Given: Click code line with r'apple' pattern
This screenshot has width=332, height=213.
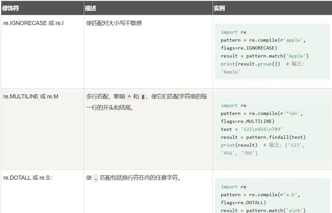Looking at the screenshot, I should pyautogui.click(x=263, y=40).
